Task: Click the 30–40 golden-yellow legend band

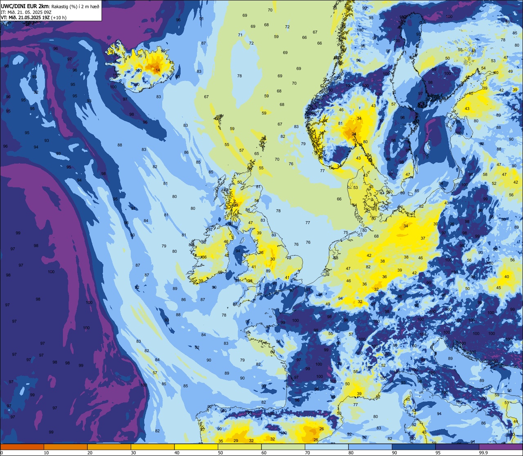Action: 152,447
